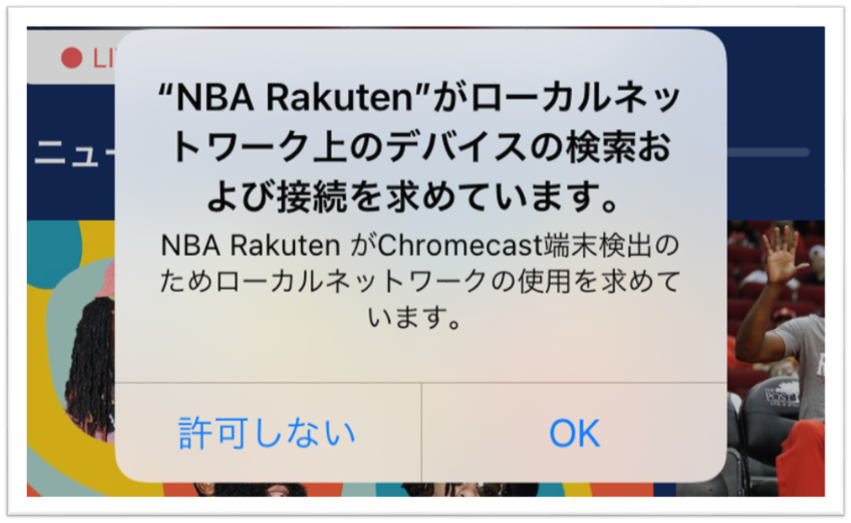Click the gray bar in navy header
The height and width of the screenshot is (523, 851).
click(767, 153)
